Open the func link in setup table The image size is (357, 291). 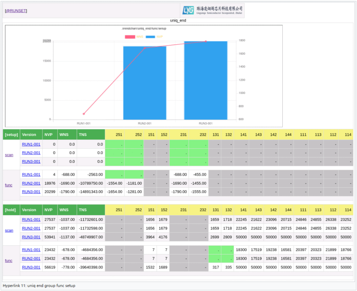9,185
